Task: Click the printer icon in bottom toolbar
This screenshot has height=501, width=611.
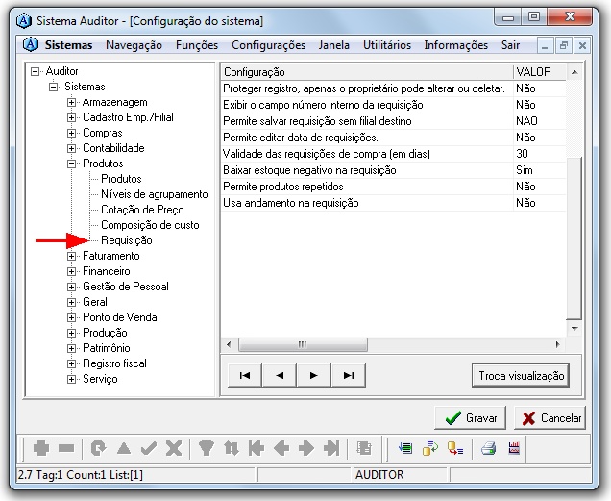Action: tap(489, 448)
